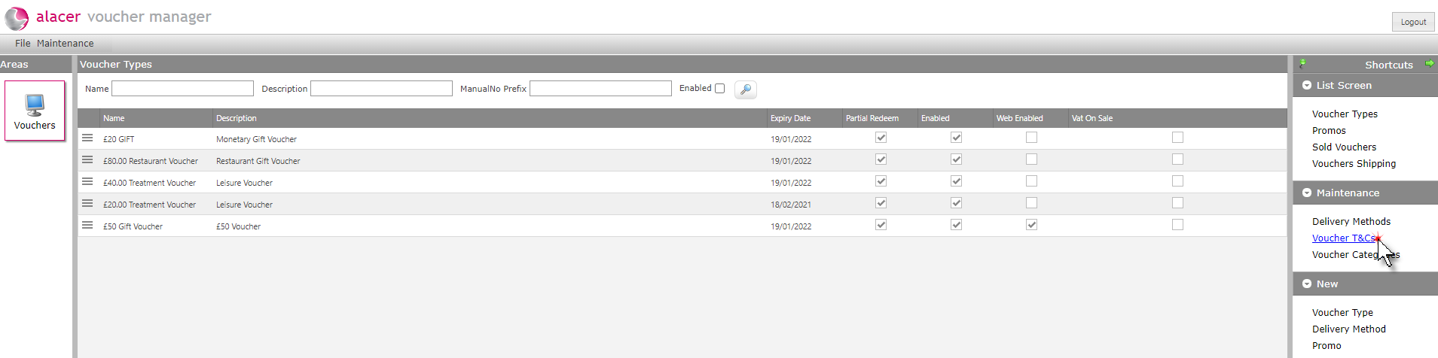Select the 18/02/2021 expiry date cell
Screen dimensions: 1438x358
tap(790, 205)
